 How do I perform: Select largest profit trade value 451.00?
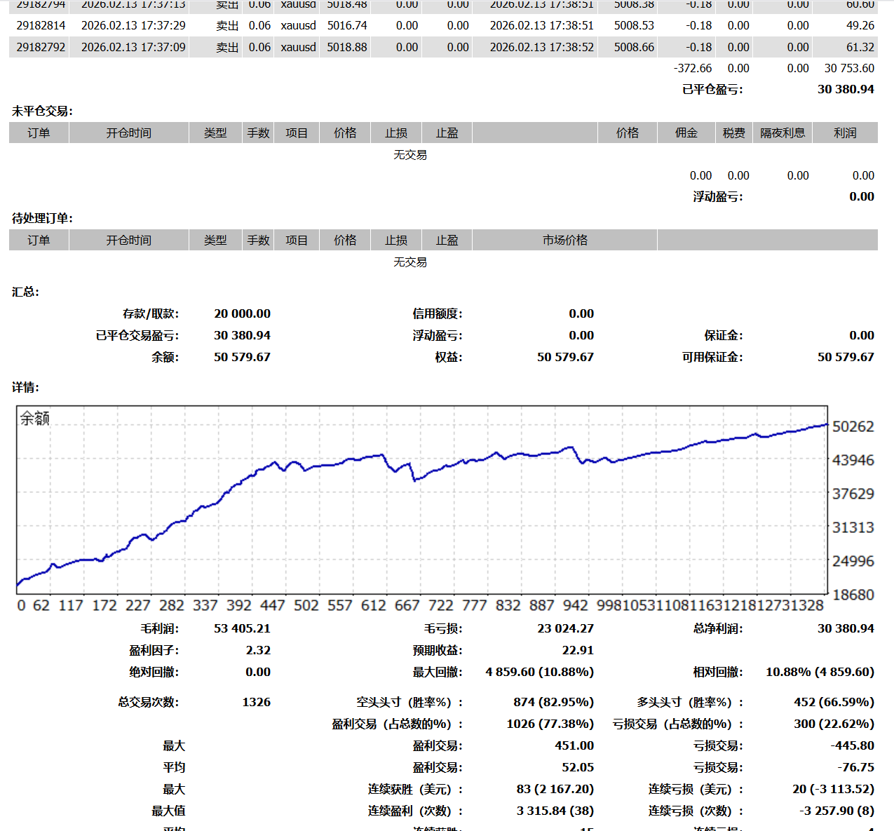point(574,745)
